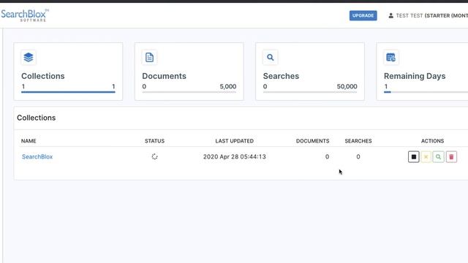Click the Collections usage progress bar
This screenshot has width=468, height=263.
tap(68, 92)
